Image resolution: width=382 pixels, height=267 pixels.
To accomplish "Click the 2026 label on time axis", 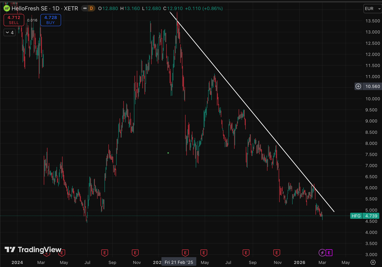I will [x=300, y=263].
